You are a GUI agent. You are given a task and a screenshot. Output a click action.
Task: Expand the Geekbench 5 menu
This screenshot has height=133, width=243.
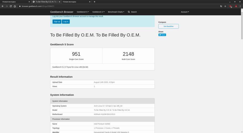(83, 12)
